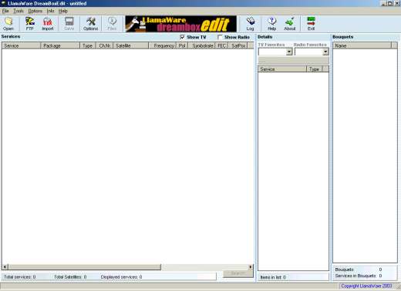Expand the TV Favorites dropdown
401x291 pixels.
pos(289,52)
